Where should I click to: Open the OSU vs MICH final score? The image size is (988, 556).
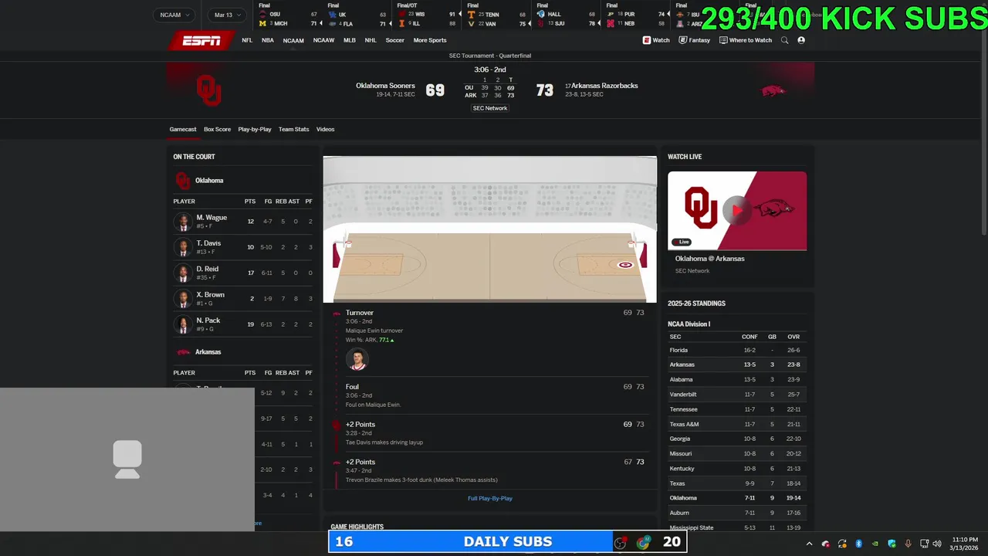click(289, 15)
